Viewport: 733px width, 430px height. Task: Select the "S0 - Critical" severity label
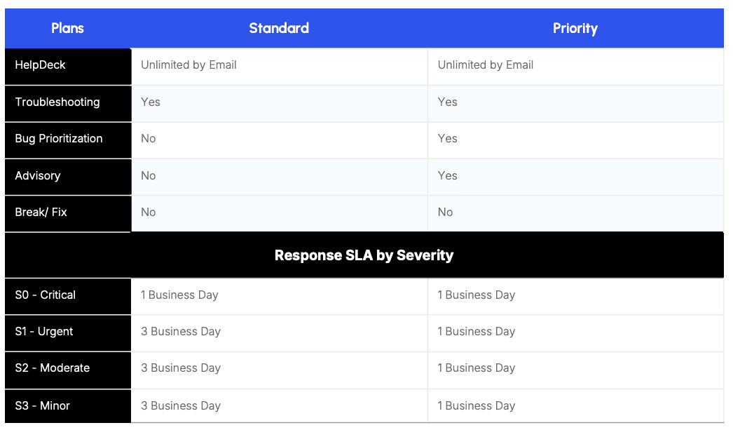(x=46, y=295)
